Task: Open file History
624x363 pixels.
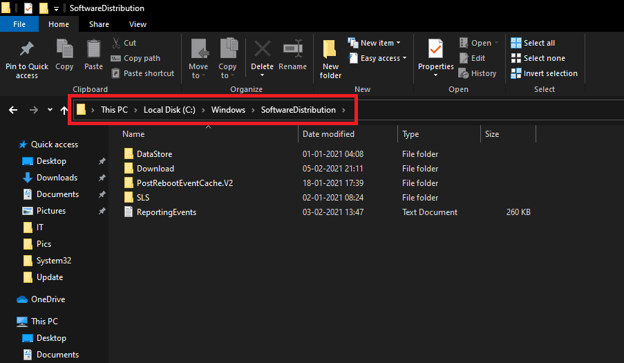Action: tap(477, 73)
